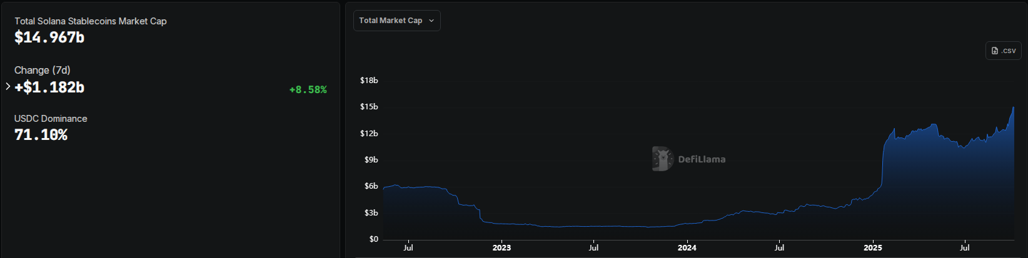The image size is (1028, 258).
Task: Click the chart's peak at far right
Action: (x=1013, y=107)
